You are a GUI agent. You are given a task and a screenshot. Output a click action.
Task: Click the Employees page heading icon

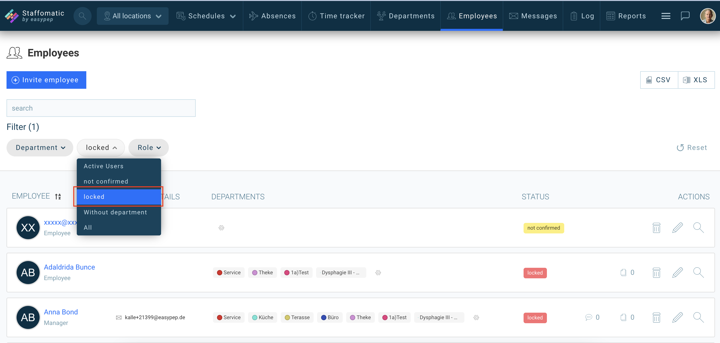pos(14,53)
